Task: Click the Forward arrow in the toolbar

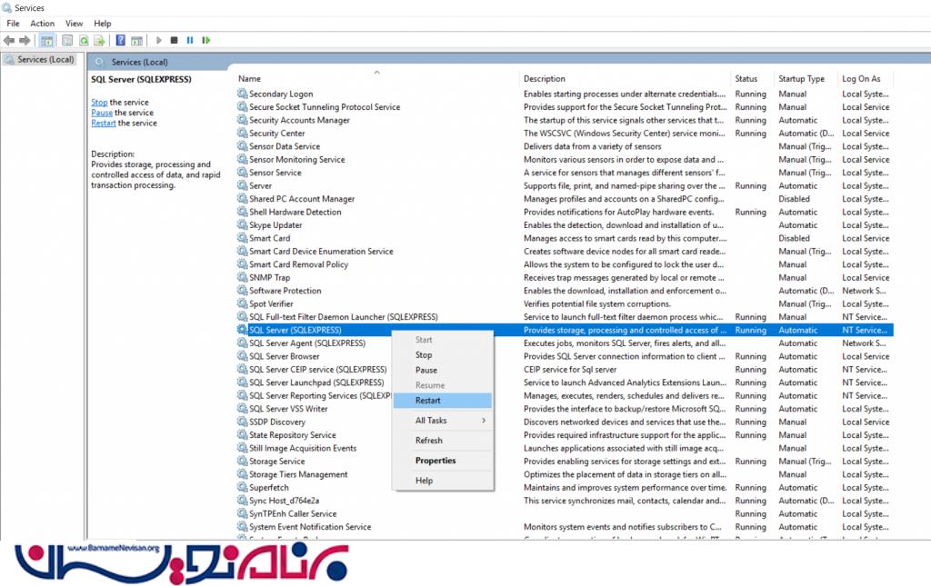Action: 25,40
